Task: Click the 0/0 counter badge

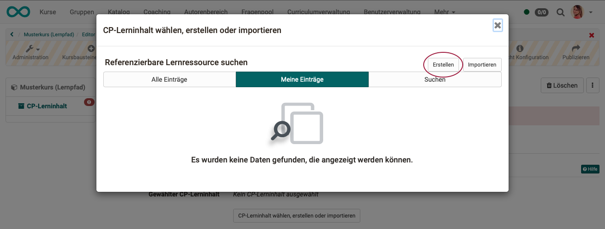Action: click(542, 12)
